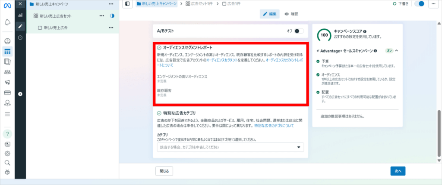This screenshot has height=185, width=442.
Task: Click the search magnifier icon
Action: pyautogui.click(x=8, y=163)
